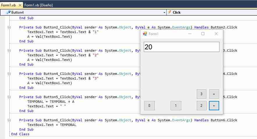Open the Button4 class name dropdown
Viewport: 257px width, 139px height.
point(164,12)
